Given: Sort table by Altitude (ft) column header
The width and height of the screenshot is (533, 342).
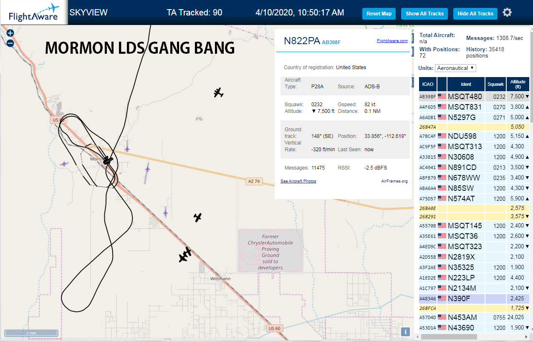Looking at the screenshot, I should 518,84.
